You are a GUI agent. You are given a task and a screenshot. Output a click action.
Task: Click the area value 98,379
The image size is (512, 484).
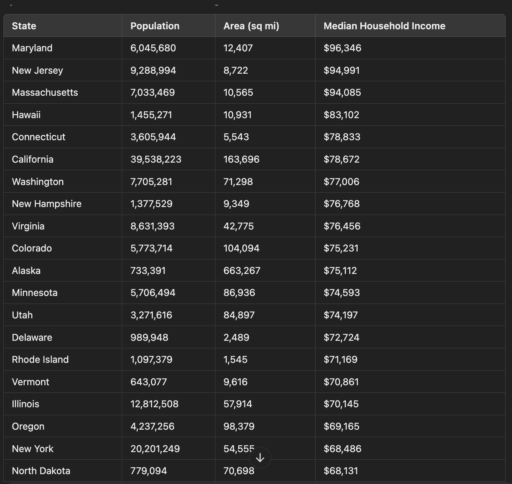tap(239, 426)
